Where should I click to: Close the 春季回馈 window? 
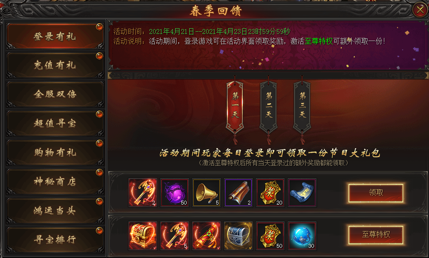click(x=420, y=10)
